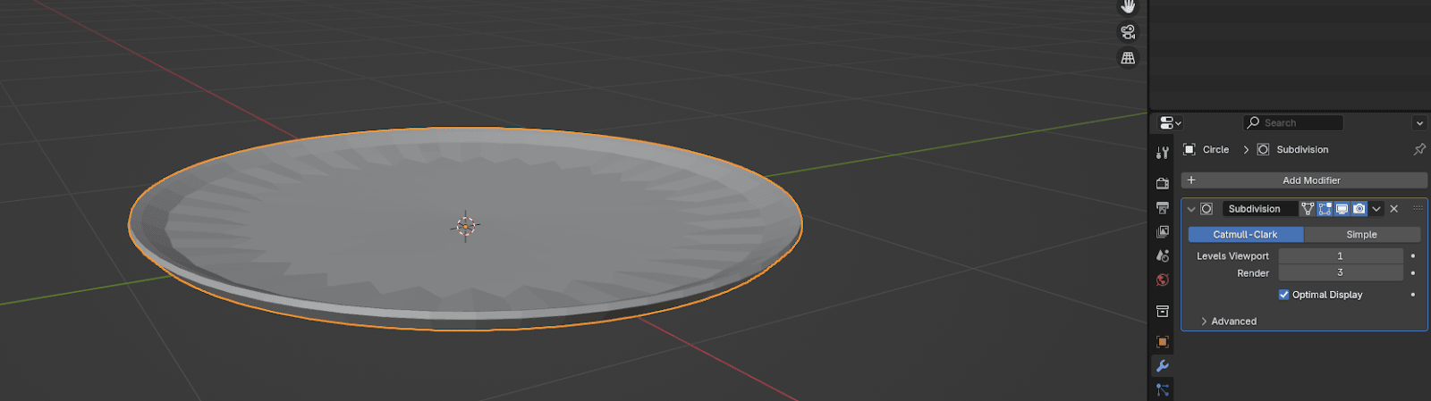Click the pan view hand icon

[1128, 6]
